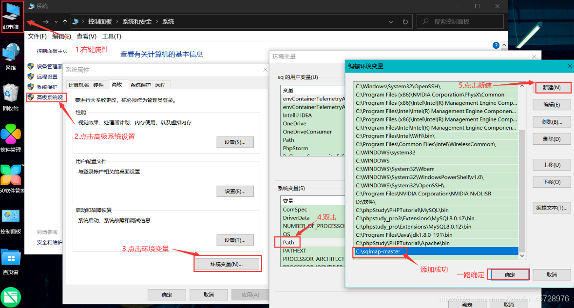The height and width of the screenshot is (308, 574).
Task: Select the 高级 tab
Action: pos(117,85)
